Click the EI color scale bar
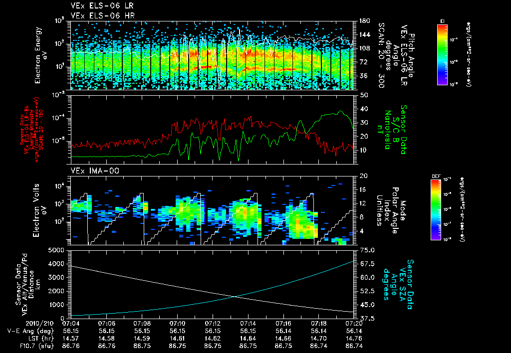511x353 pixels. (443, 54)
